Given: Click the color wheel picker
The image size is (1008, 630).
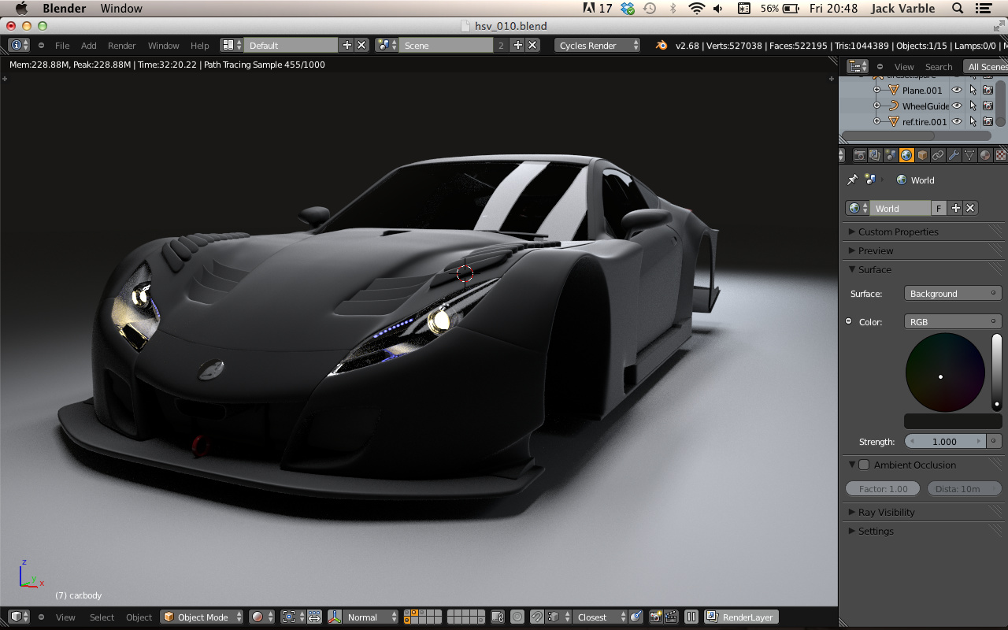Looking at the screenshot, I should (945, 372).
